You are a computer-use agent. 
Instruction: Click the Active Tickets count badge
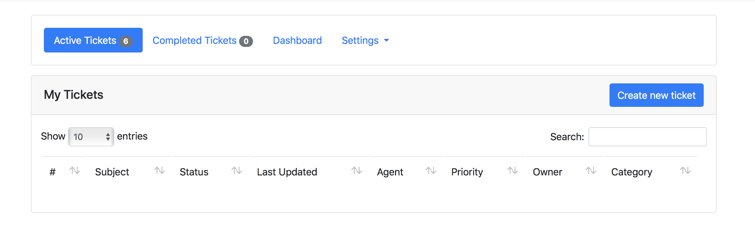click(x=126, y=40)
